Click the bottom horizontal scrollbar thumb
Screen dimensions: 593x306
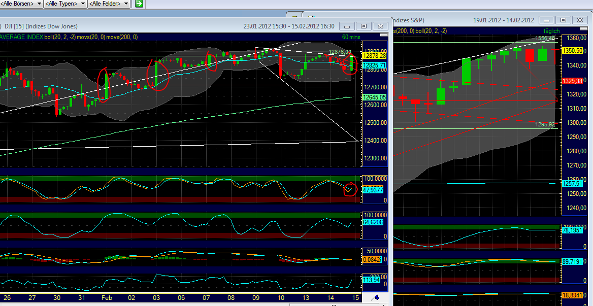333,303
